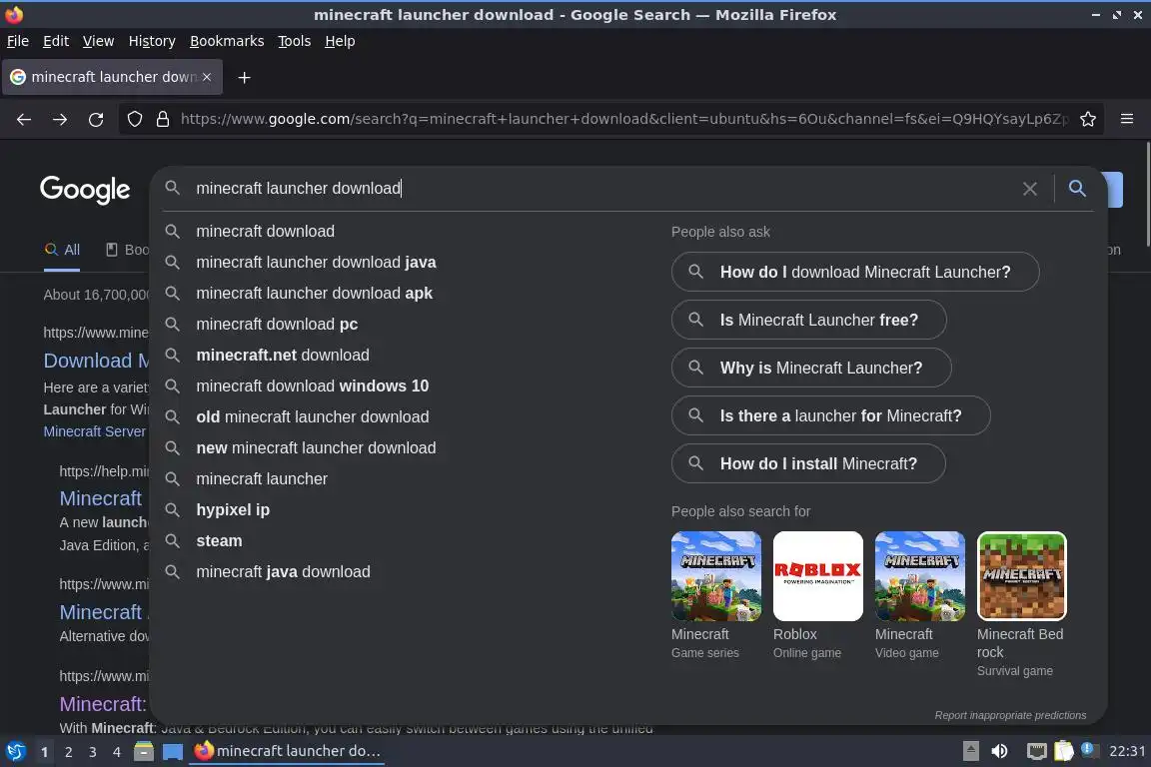Switch to workspace 3 in the taskbar
The height and width of the screenshot is (767, 1151).
93,752
